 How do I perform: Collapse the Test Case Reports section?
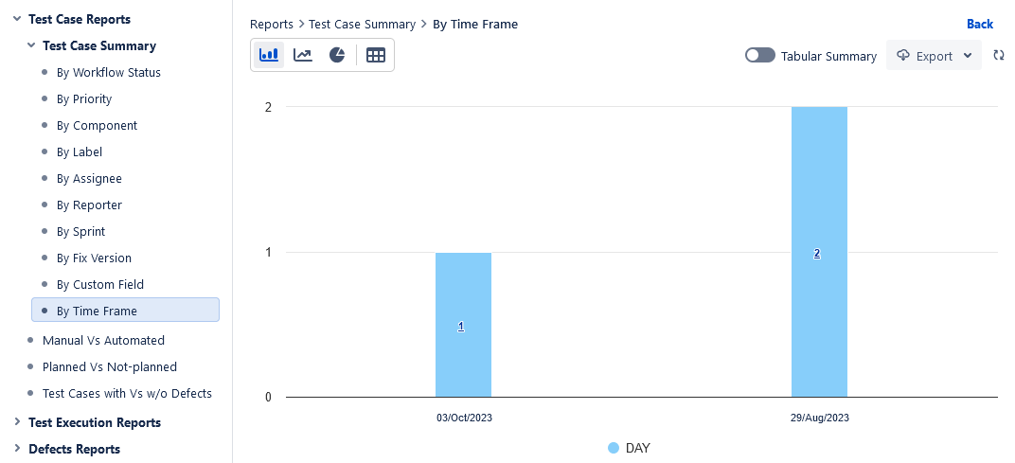[17, 19]
